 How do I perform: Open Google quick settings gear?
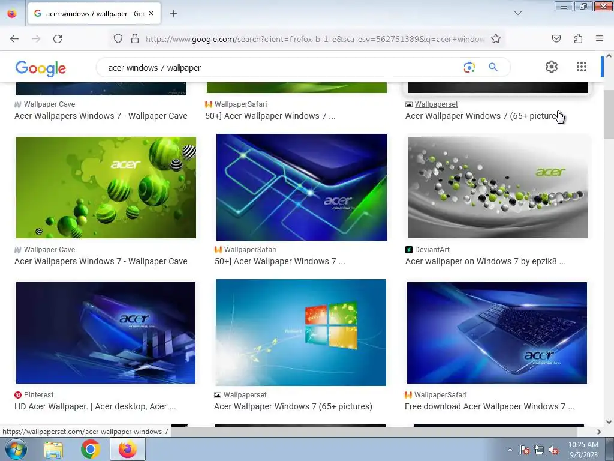[x=552, y=67]
